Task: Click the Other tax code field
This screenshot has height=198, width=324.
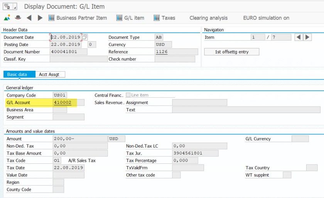Action: (176, 175)
